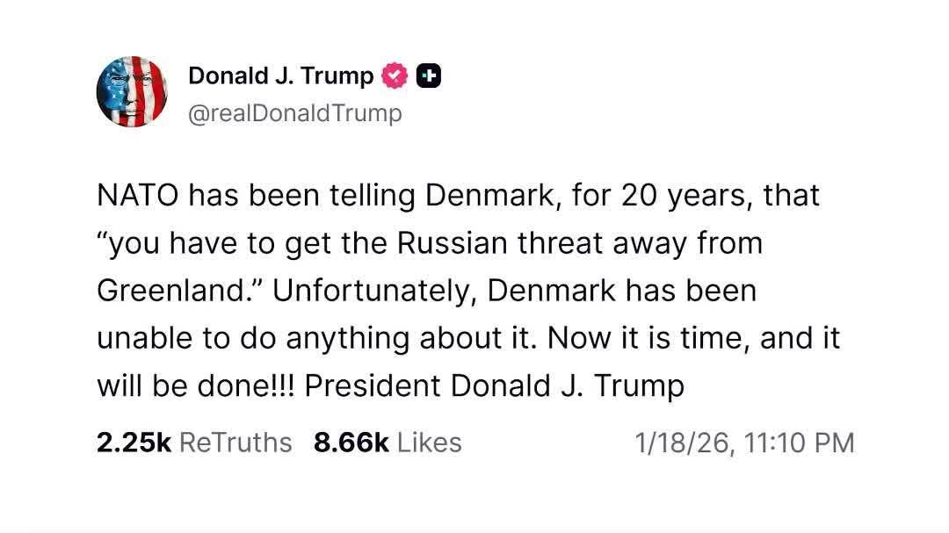The height and width of the screenshot is (533, 949).
Task: Click the ReTruths label
Action: (235, 442)
